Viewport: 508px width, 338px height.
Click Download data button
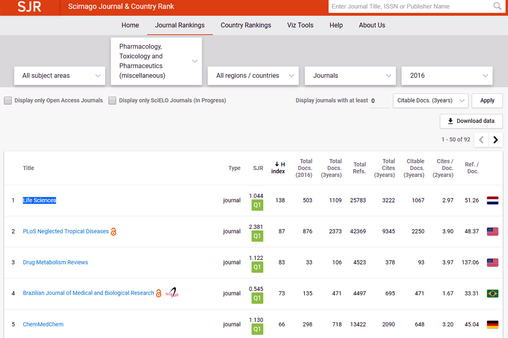point(471,121)
